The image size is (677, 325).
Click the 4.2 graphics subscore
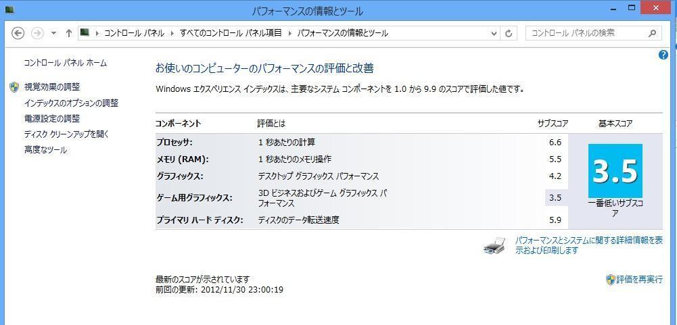[x=555, y=176]
